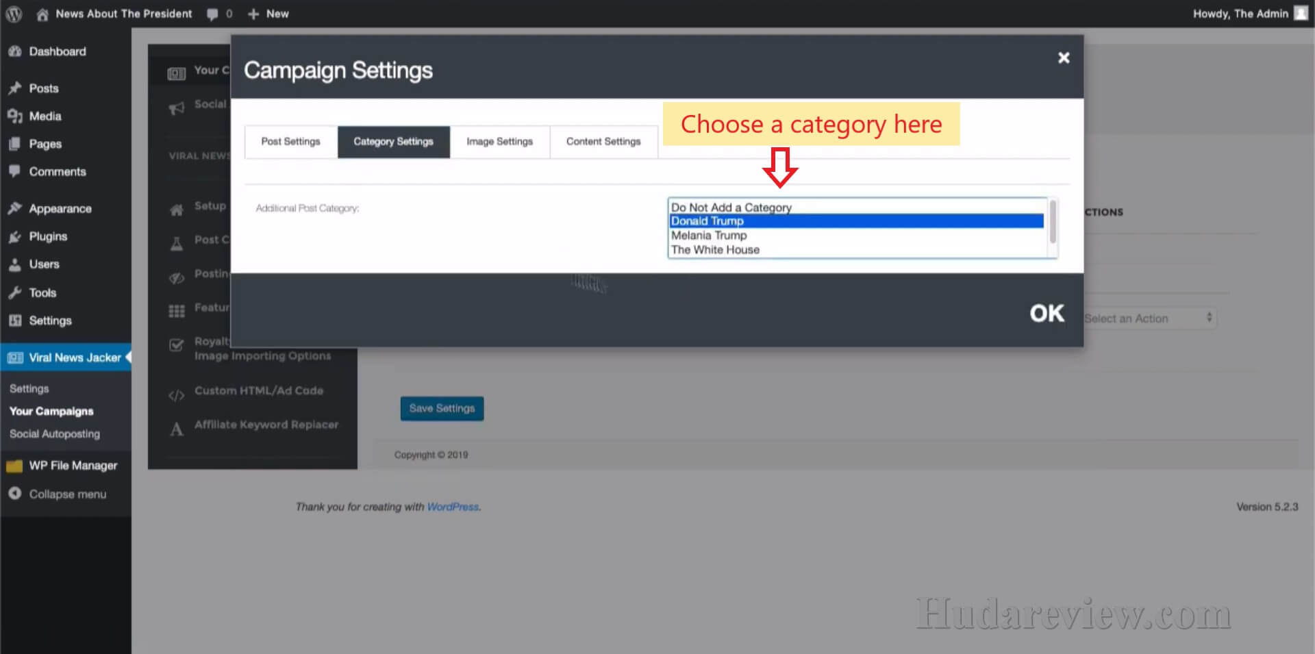Open Viral News Jacker Settings submenu

click(29, 388)
